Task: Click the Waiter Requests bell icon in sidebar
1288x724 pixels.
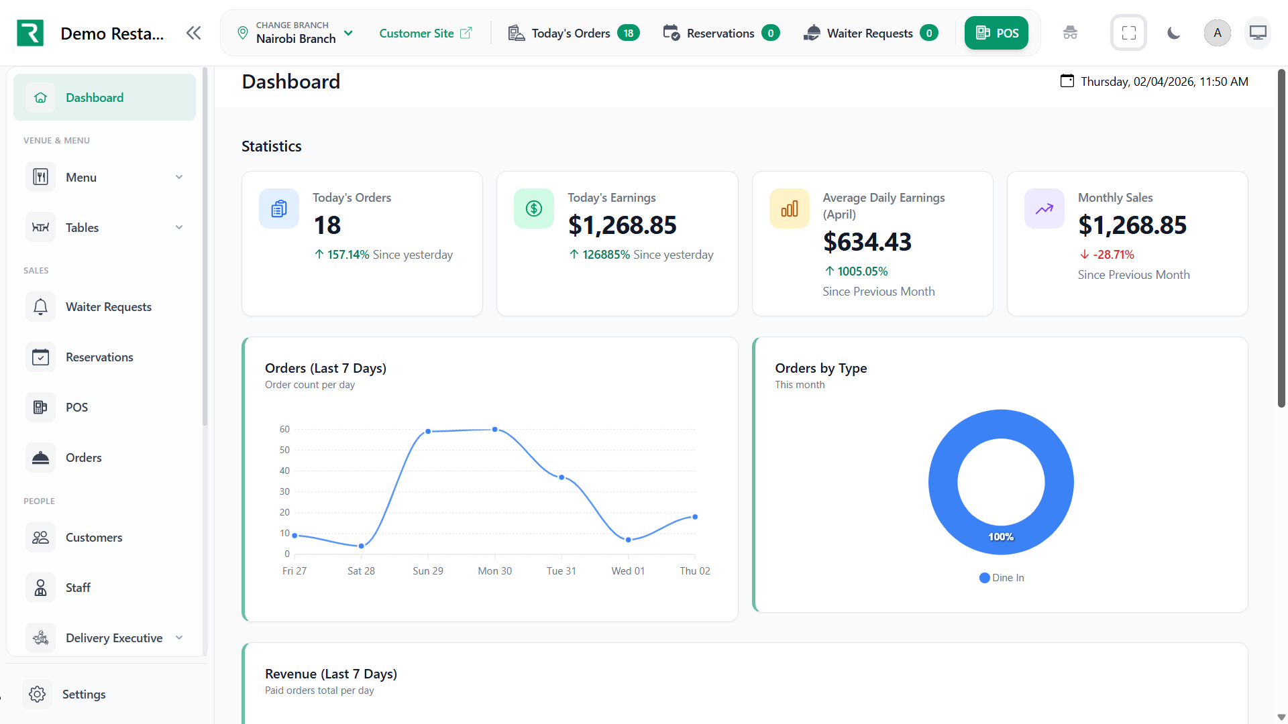Action: point(40,307)
